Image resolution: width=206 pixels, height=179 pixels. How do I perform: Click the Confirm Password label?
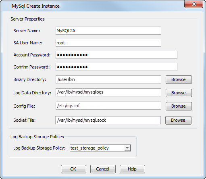pos(31,67)
